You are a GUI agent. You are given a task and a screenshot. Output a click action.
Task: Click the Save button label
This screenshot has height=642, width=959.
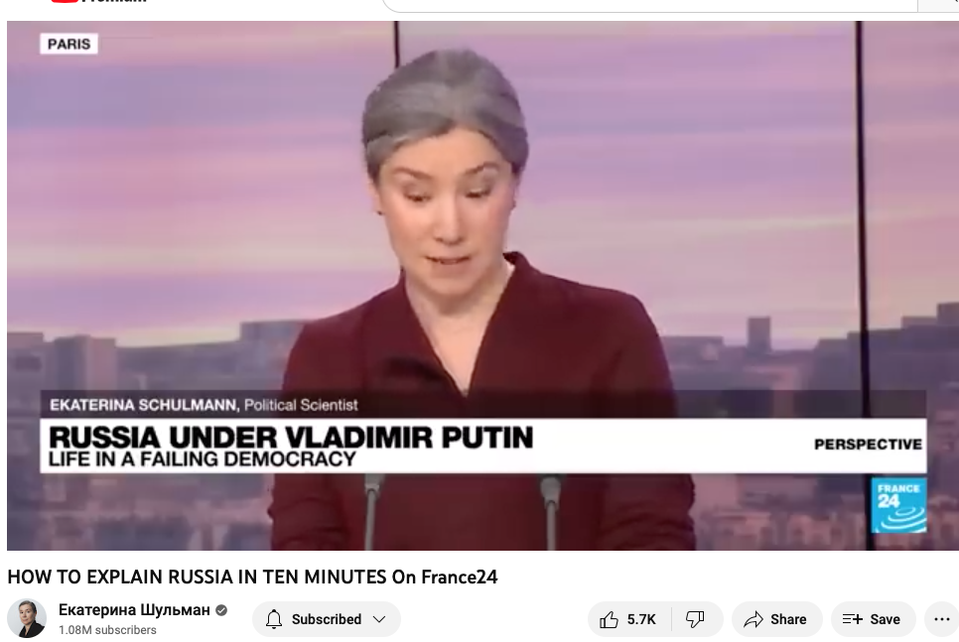click(885, 619)
